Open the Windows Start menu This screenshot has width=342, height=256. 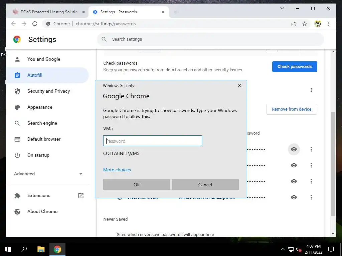point(8,249)
